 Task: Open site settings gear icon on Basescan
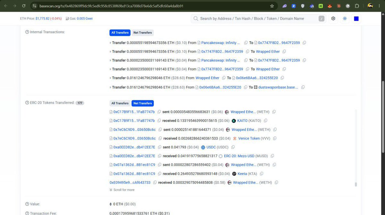(x=333, y=19)
